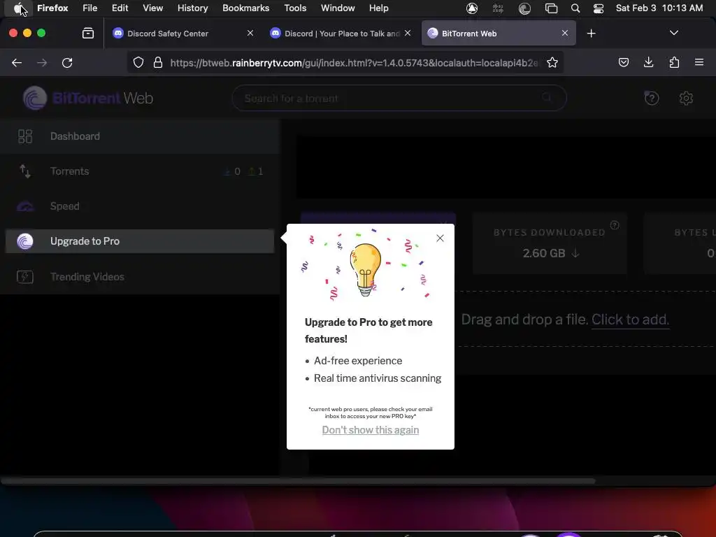Click the horizontal scrollbar at window bottom
The height and width of the screenshot is (537, 716).
(x=298, y=481)
